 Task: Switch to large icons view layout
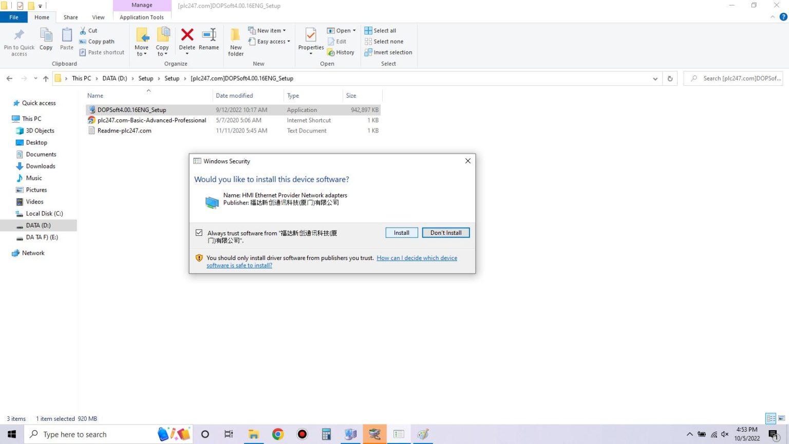pos(781,418)
